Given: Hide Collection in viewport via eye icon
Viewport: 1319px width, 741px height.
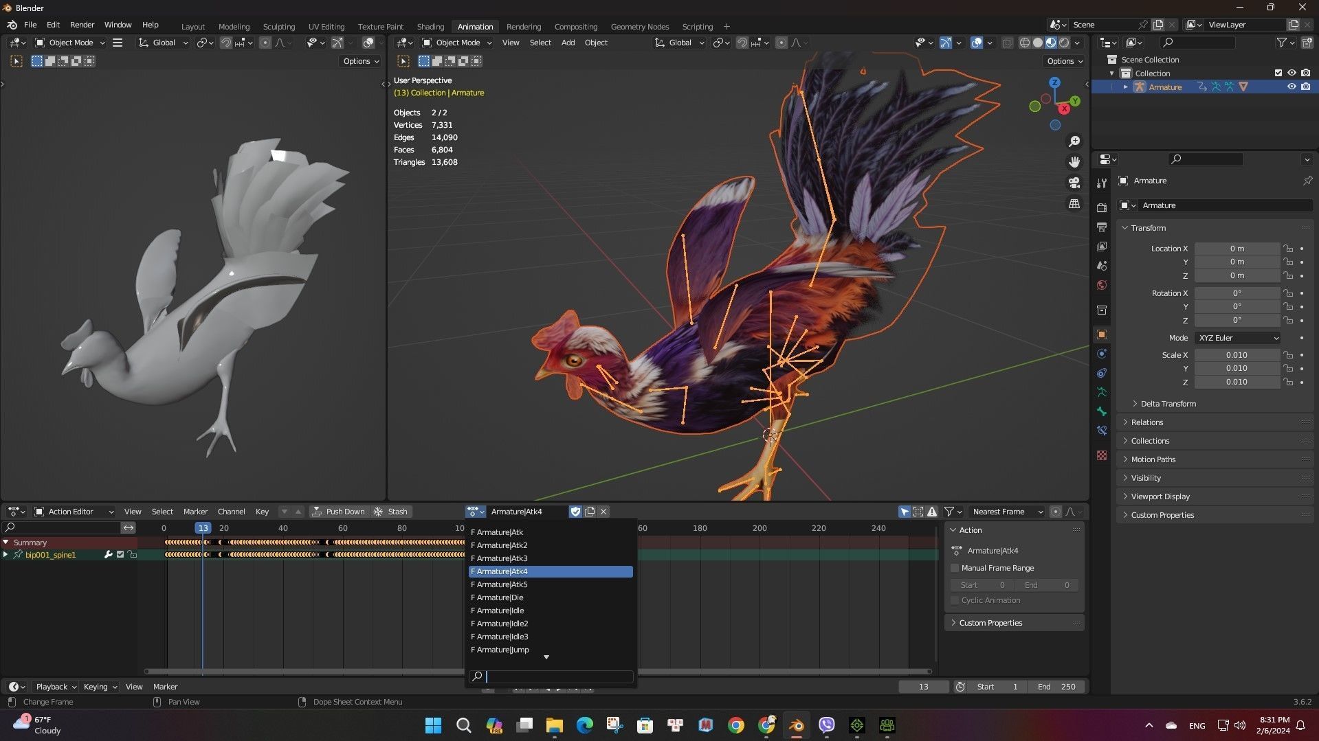Looking at the screenshot, I should click(1292, 73).
